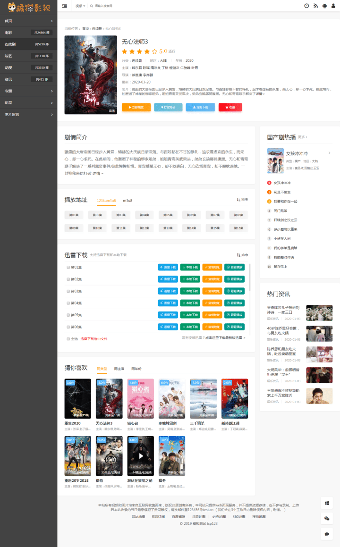The width and height of the screenshot is (340, 547).
Task: Open the 网站地图 footer link
Action: [x=138, y=517]
